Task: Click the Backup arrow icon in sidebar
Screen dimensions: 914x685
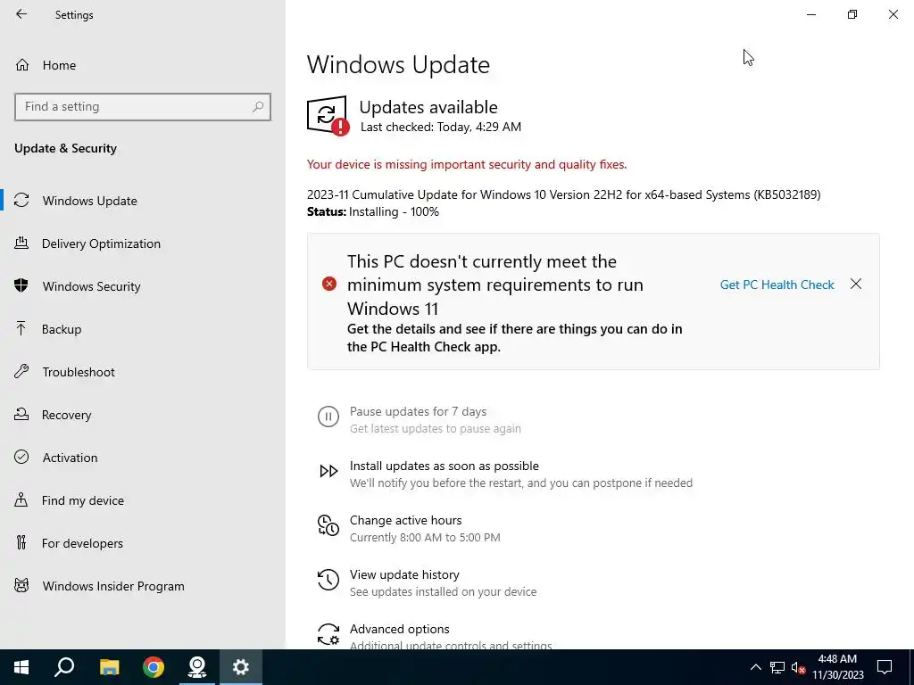Action: point(21,329)
